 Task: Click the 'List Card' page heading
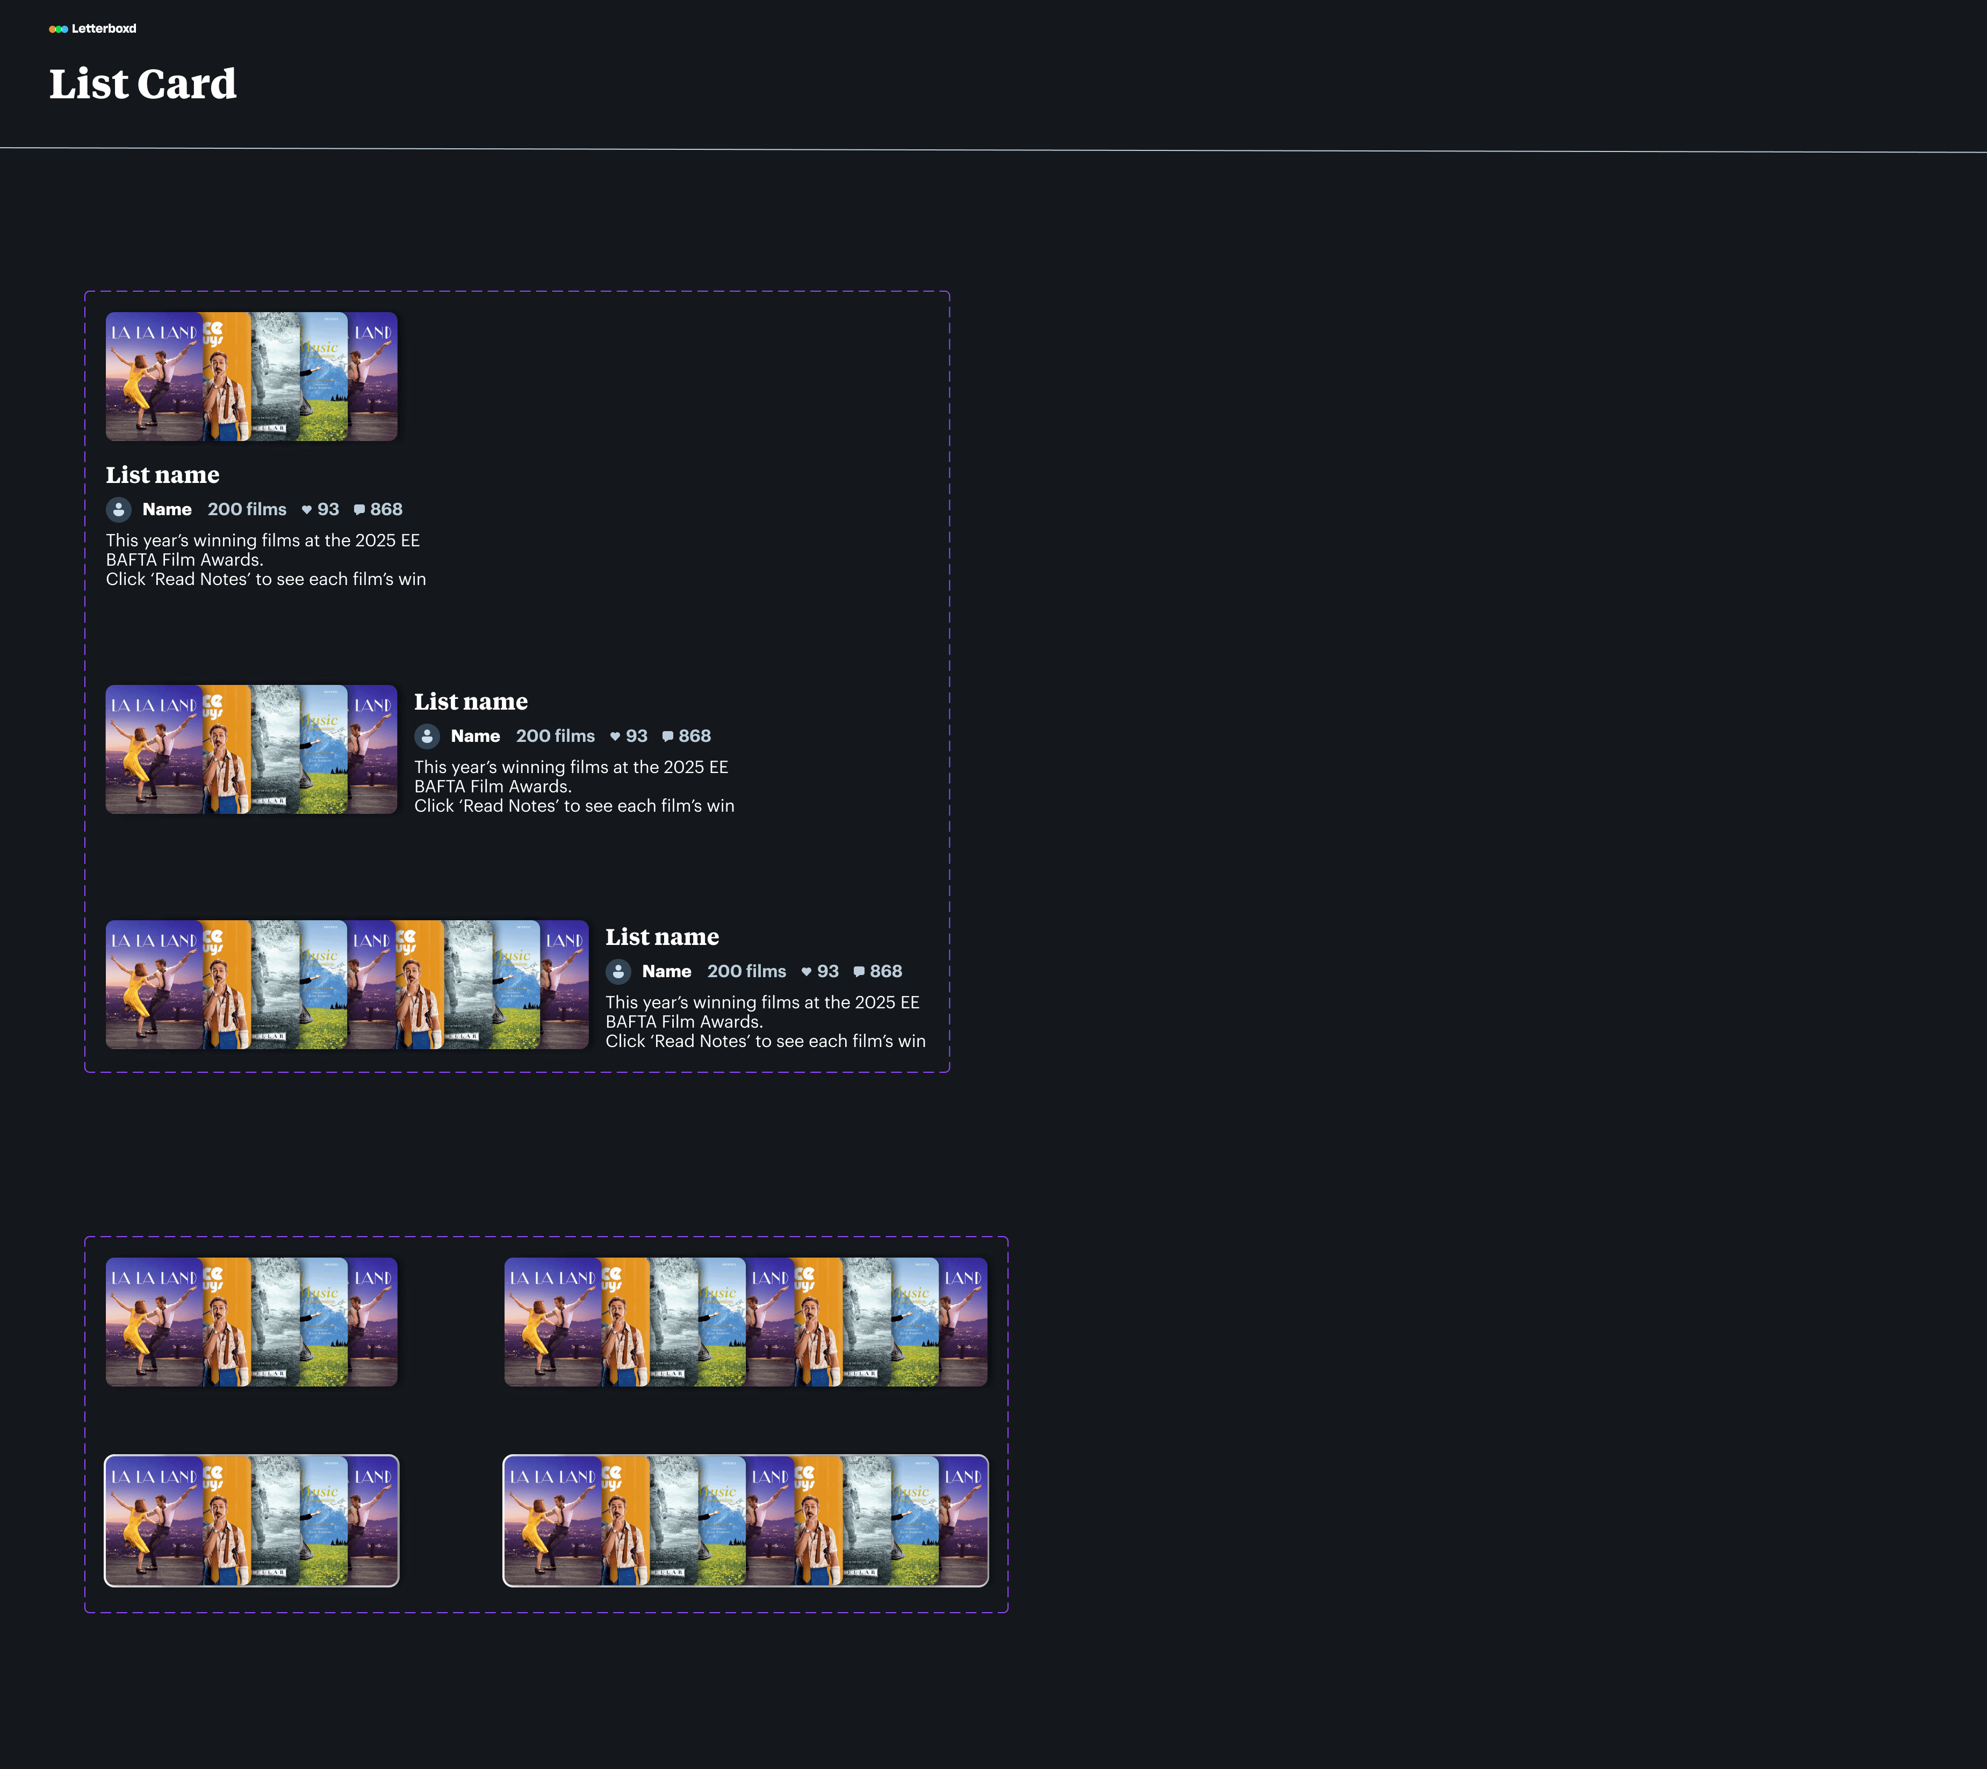tap(143, 84)
